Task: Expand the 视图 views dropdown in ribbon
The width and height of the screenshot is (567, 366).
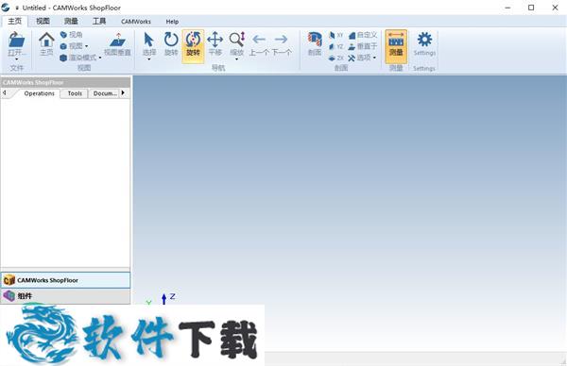Action: pos(74,46)
